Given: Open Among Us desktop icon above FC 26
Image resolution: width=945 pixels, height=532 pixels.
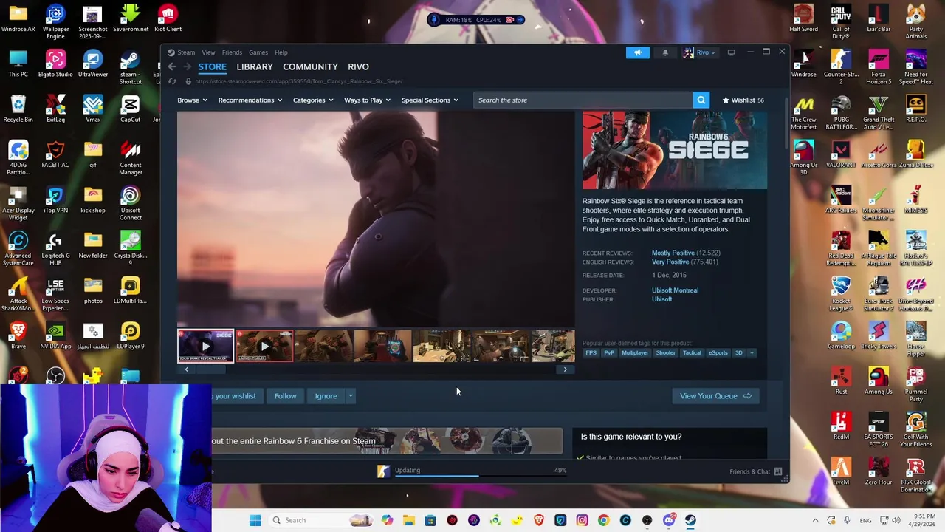Looking at the screenshot, I should 879,381.
